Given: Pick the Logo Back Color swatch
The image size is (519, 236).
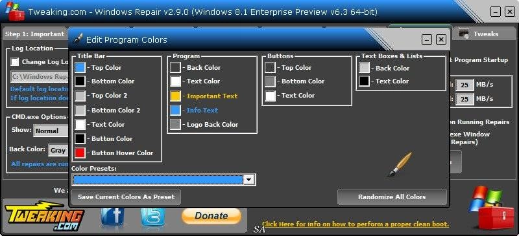Looking at the screenshot, I should (175, 124).
